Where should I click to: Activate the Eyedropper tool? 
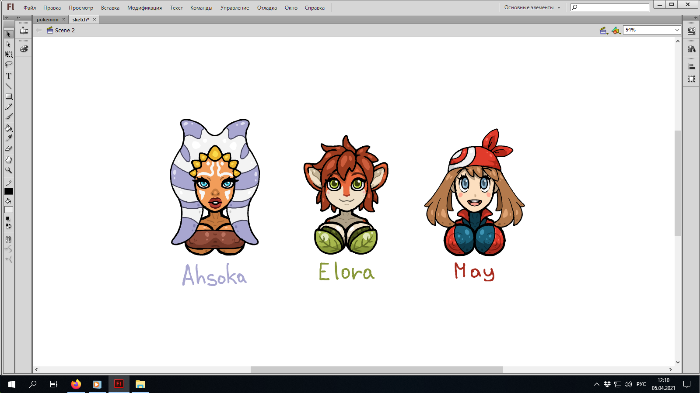coord(8,138)
